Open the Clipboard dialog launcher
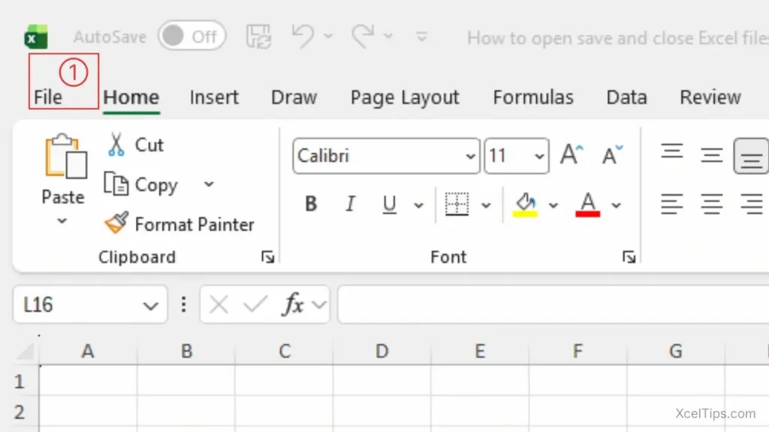Image resolution: width=769 pixels, height=432 pixels. tap(267, 256)
